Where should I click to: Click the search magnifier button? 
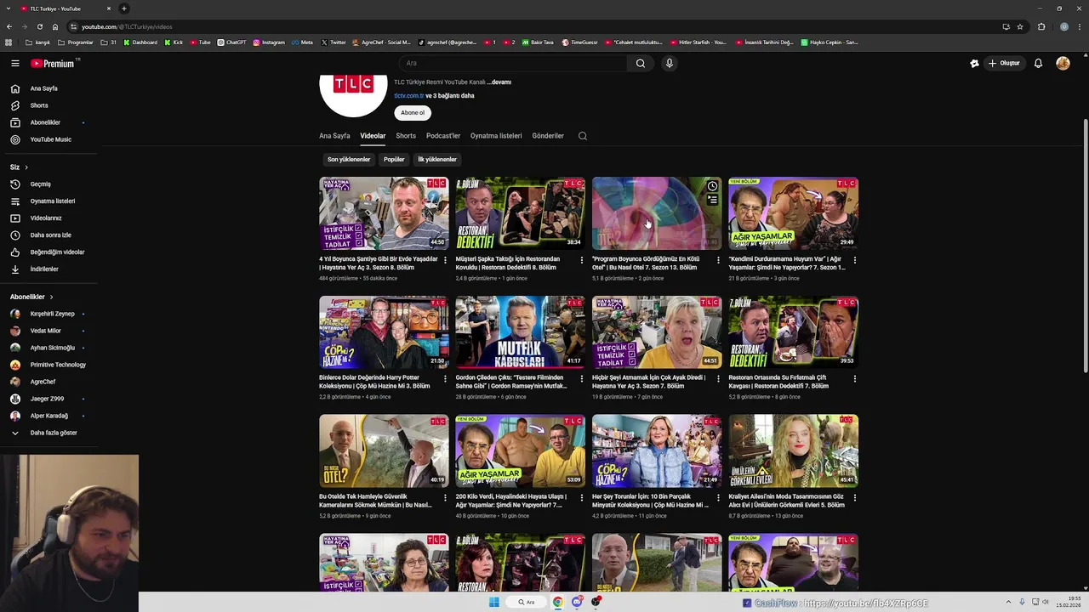pyautogui.click(x=641, y=63)
